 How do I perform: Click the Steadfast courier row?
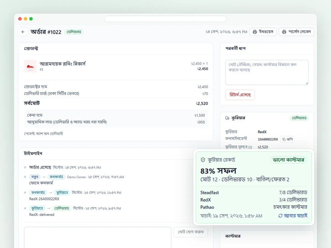point(254,192)
